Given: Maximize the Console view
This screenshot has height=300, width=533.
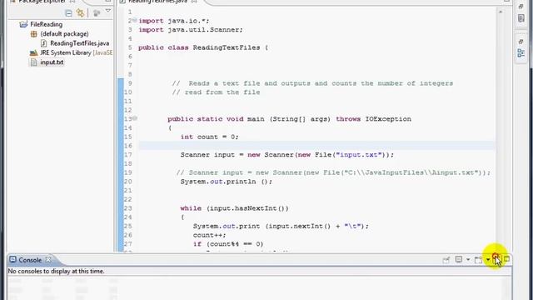Looking at the screenshot, I should click(x=507, y=259).
